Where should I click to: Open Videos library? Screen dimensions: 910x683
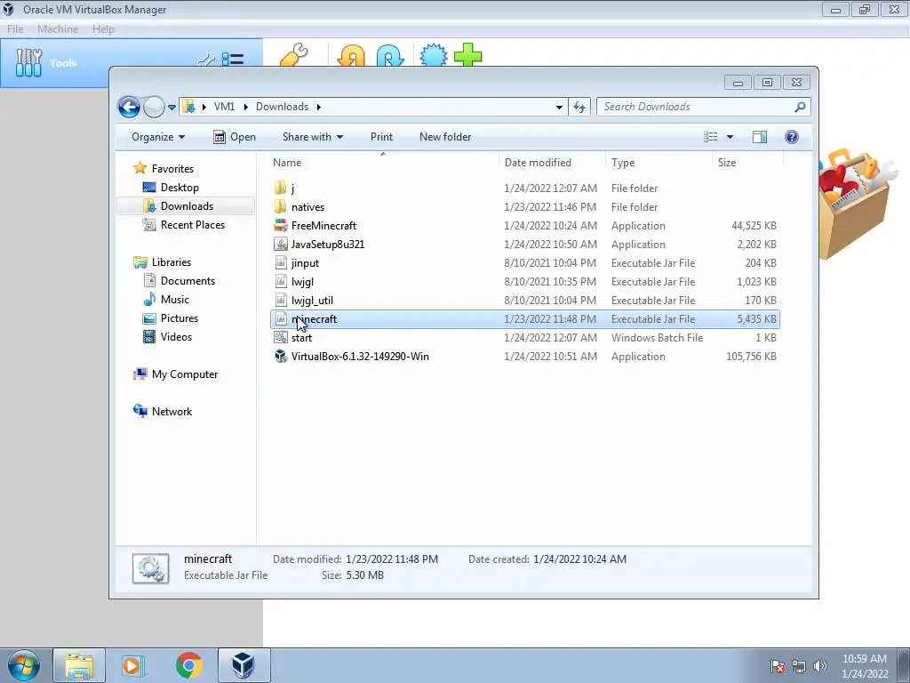[x=176, y=337]
